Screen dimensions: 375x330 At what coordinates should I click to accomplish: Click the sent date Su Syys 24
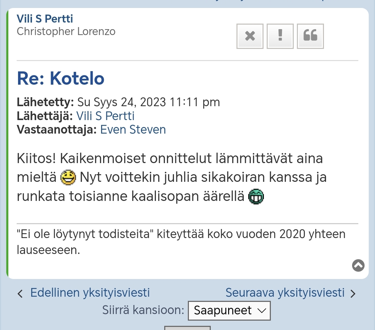pos(149,102)
